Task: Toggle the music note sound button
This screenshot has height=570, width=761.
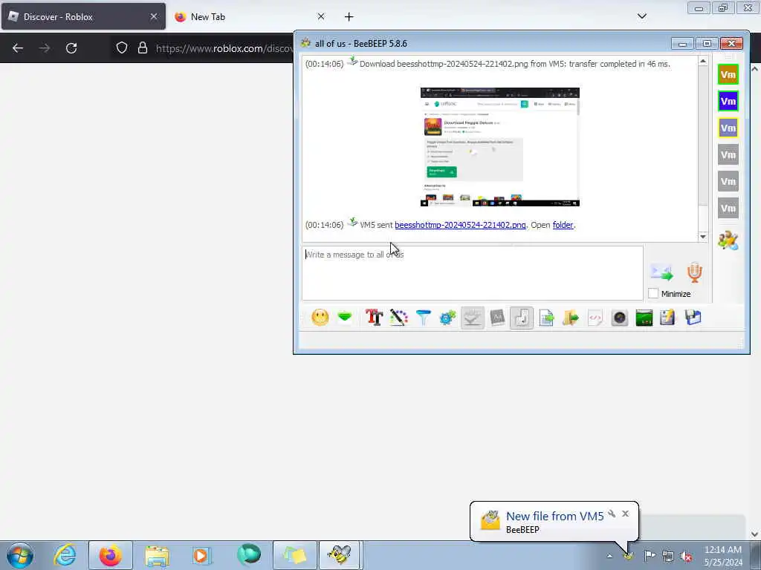Action: 522,318
